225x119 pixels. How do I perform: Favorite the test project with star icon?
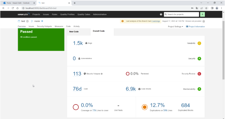coord(27,21)
